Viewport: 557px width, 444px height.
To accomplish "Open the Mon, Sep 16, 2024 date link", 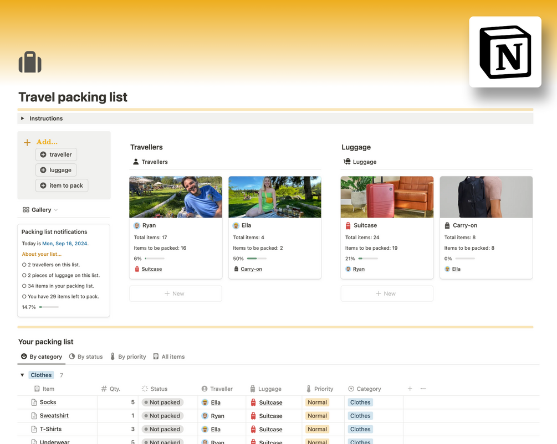I will click(65, 244).
